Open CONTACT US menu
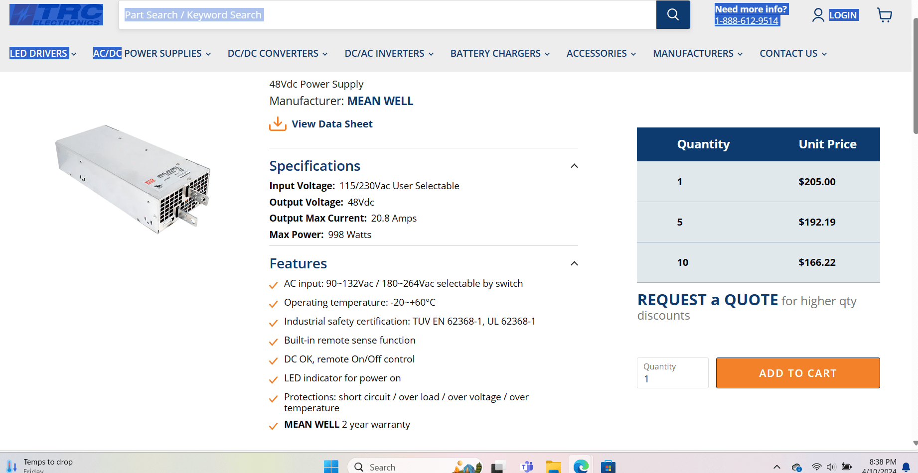The image size is (918, 473). (793, 53)
